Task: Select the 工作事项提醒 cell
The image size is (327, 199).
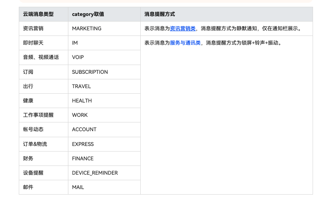Action: click(44, 115)
